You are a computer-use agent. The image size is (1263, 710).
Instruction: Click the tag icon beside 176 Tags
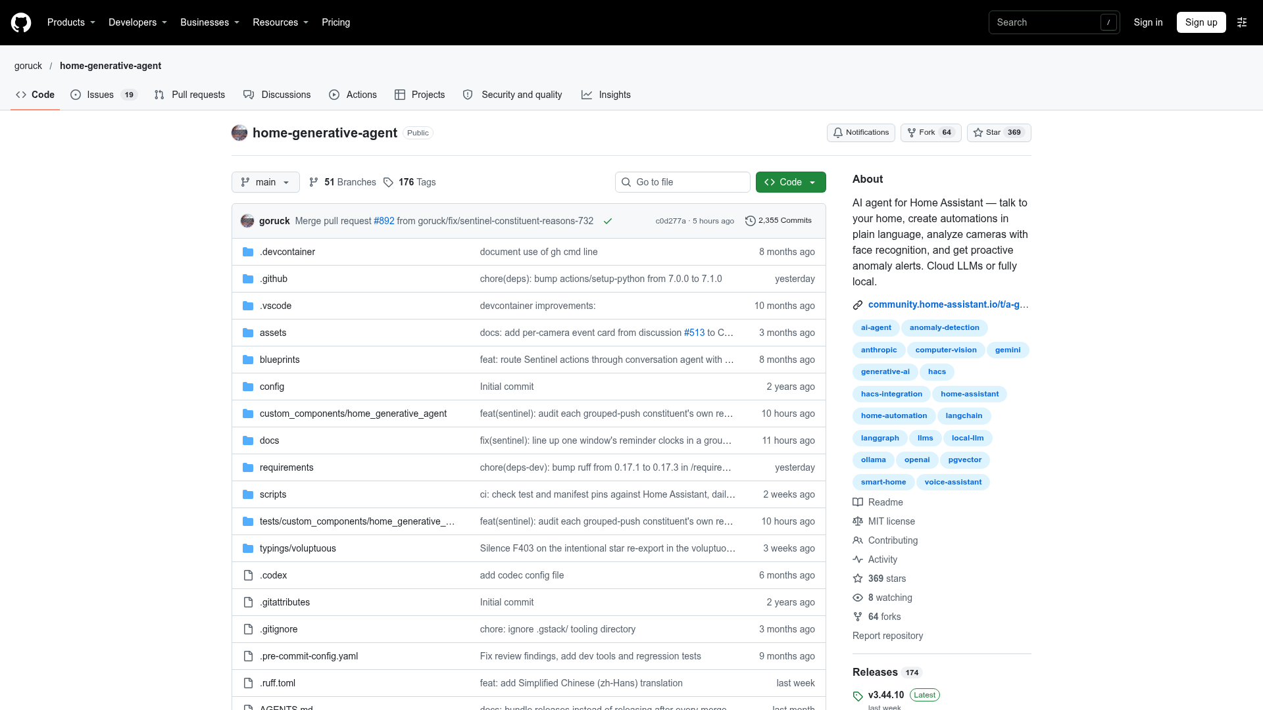pos(388,182)
